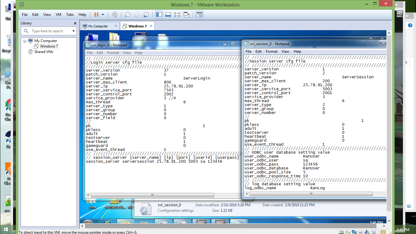Open File menu in svr_login_0 Notepad

[90, 53]
